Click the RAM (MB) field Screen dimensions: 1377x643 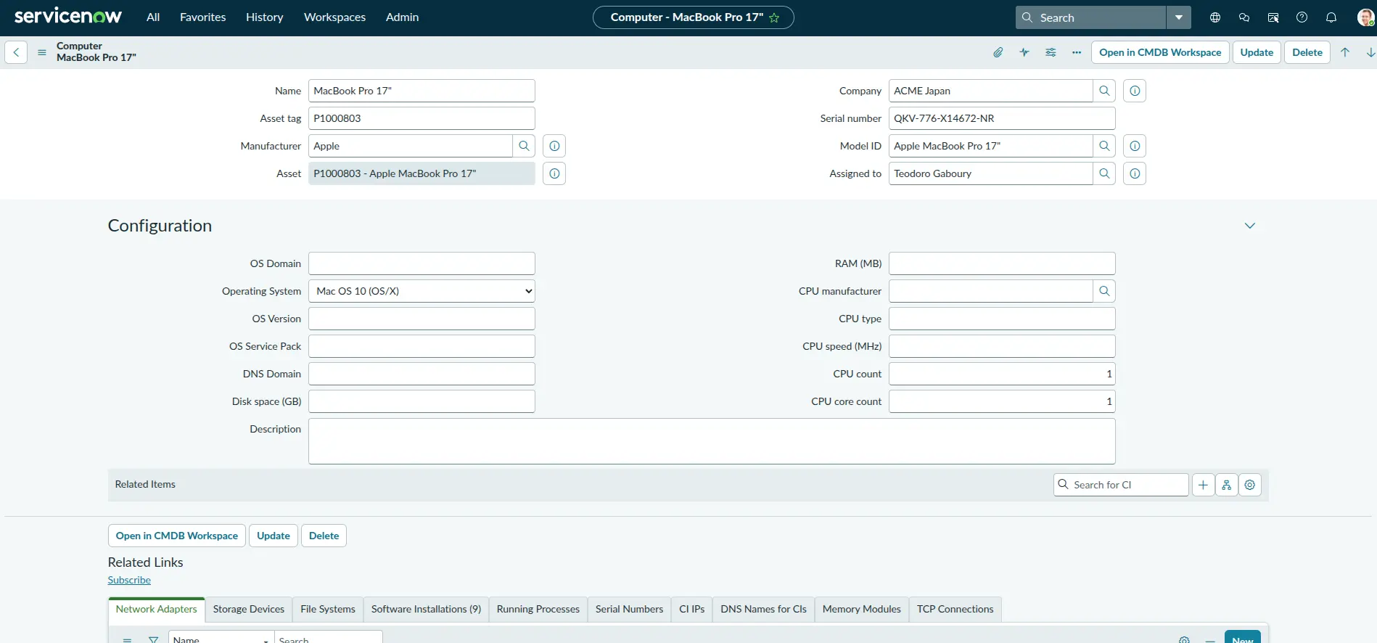pos(1002,263)
